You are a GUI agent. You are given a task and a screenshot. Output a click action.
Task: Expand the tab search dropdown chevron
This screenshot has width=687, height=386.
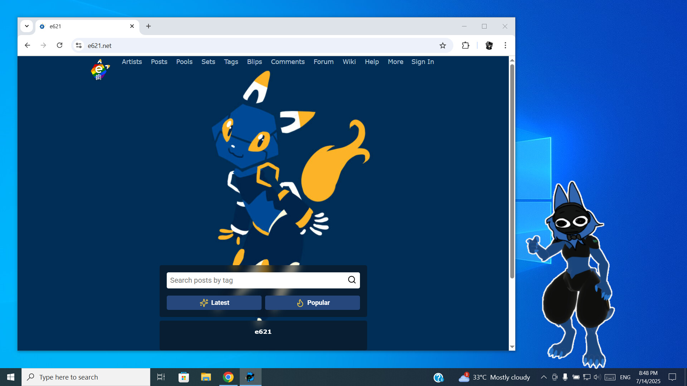tap(27, 26)
